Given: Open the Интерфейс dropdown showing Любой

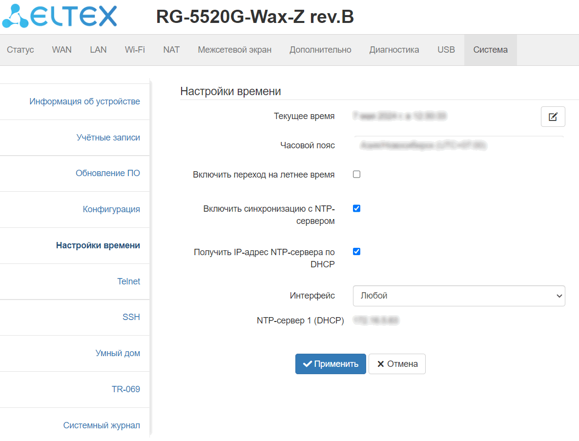Looking at the screenshot, I should click(x=459, y=296).
